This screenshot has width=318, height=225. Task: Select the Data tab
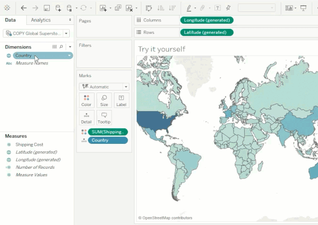click(x=10, y=20)
